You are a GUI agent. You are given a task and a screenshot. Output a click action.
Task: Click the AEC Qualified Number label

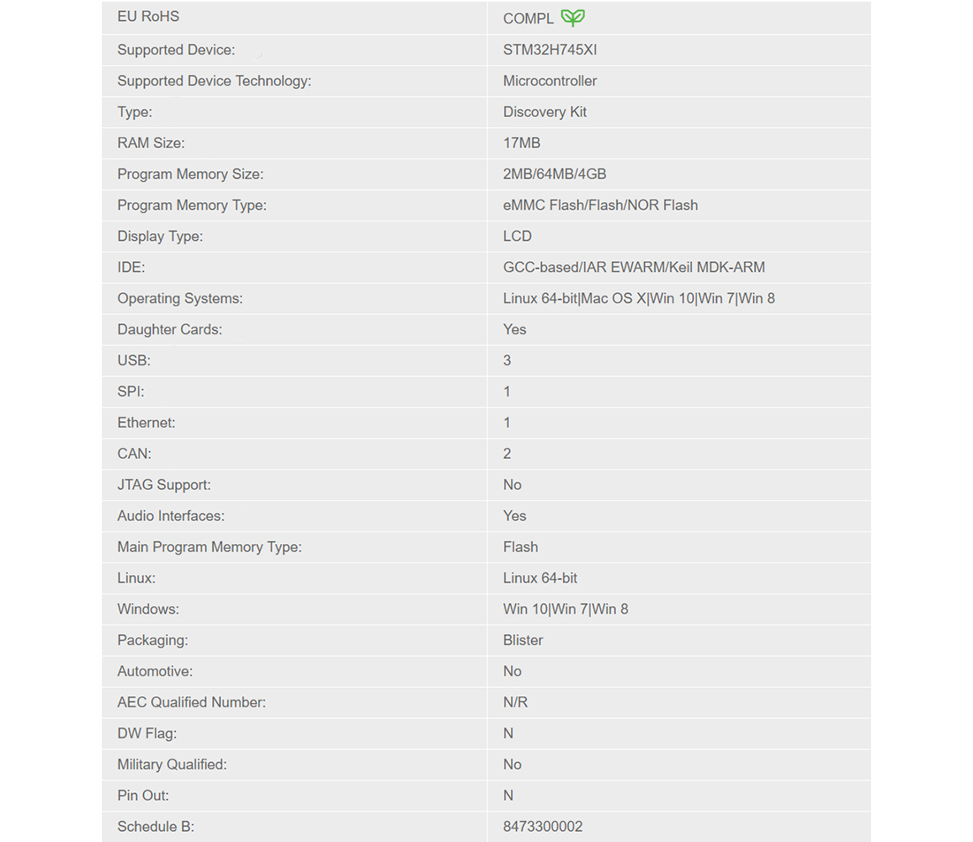pyautogui.click(x=192, y=702)
